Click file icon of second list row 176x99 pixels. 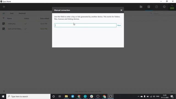coord(4,29)
